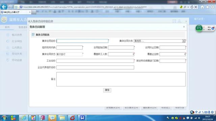Click the 集体合同信息 section edit icon

(x=33, y=35)
